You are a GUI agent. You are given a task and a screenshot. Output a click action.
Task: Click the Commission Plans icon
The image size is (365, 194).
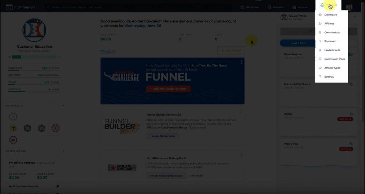point(320,59)
